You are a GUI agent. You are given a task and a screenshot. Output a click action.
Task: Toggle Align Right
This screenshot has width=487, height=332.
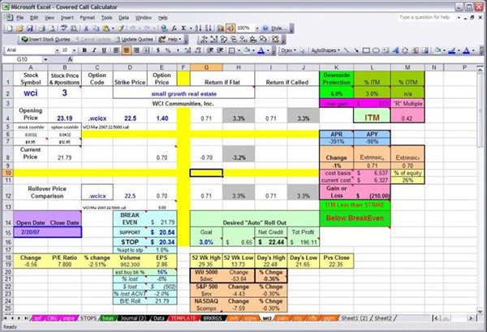(x=136, y=50)
